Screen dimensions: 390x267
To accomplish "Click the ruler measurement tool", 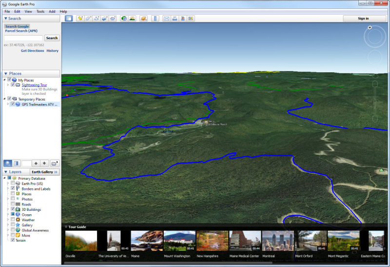I will click(156, 19).
